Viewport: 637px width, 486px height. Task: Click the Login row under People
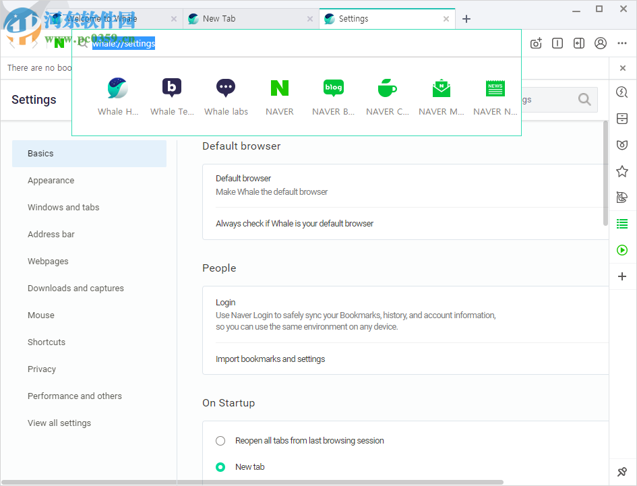click(405, 315)
